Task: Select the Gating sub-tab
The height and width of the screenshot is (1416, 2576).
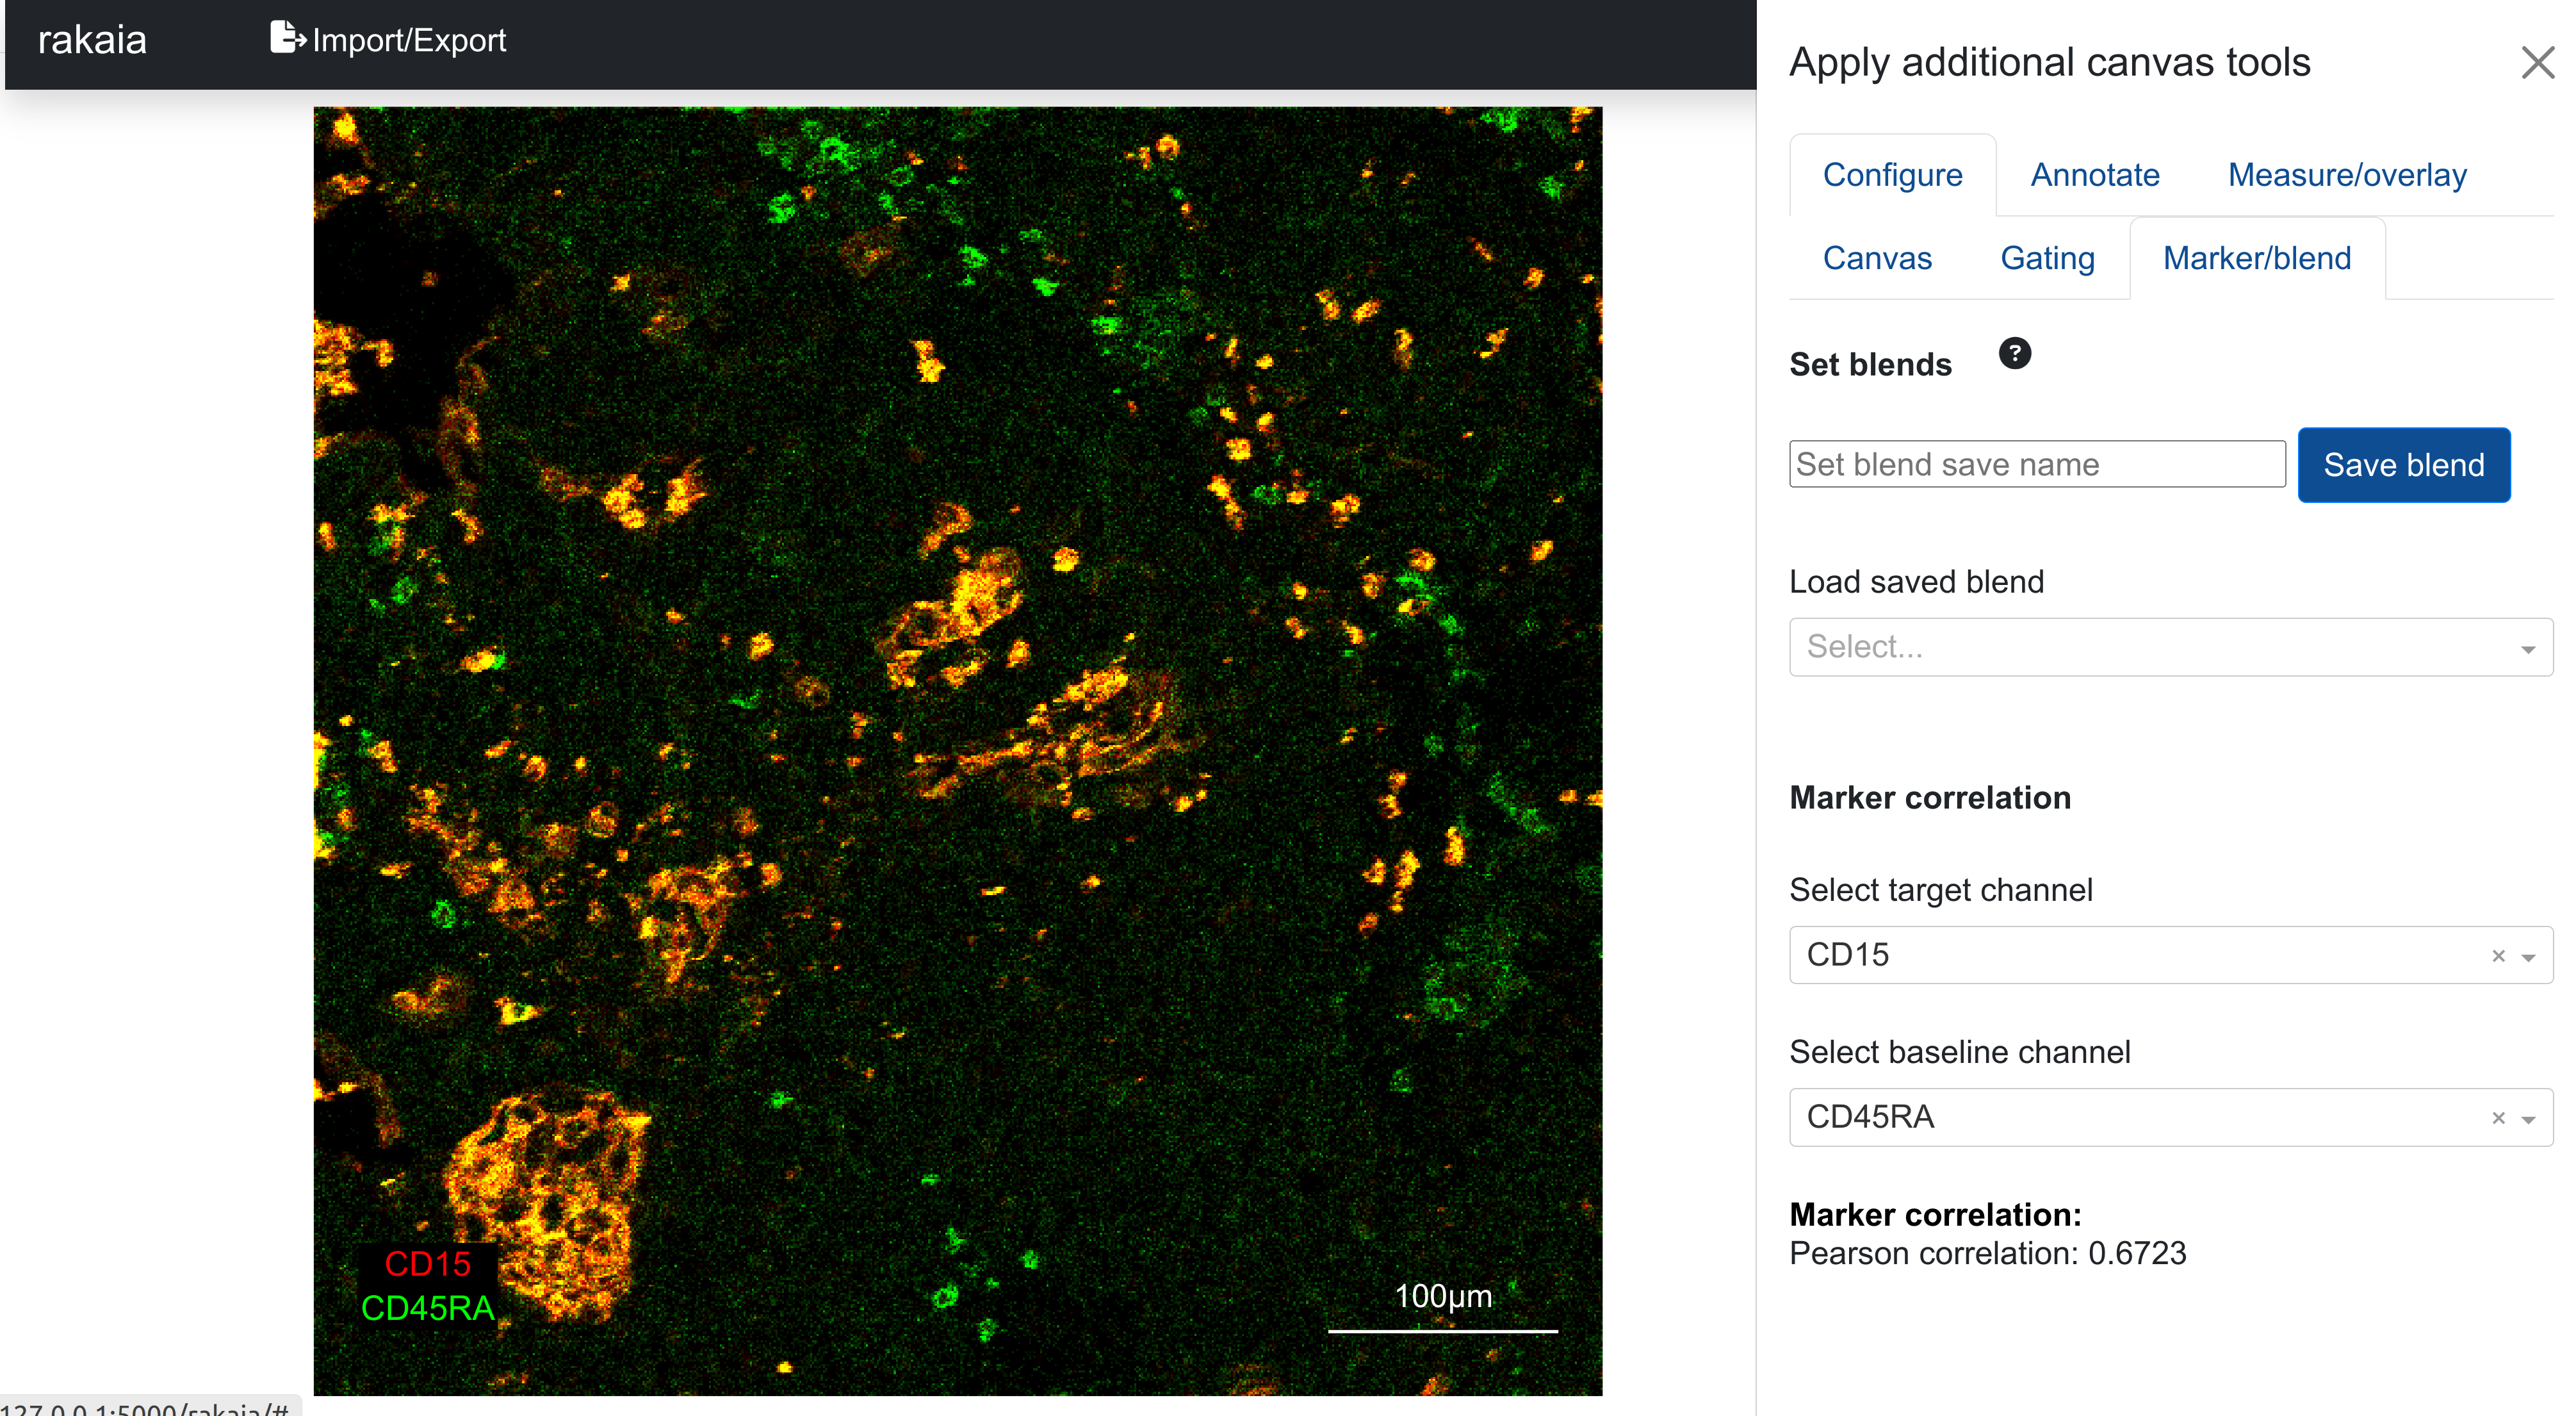Action: (x=2047, y=258)
